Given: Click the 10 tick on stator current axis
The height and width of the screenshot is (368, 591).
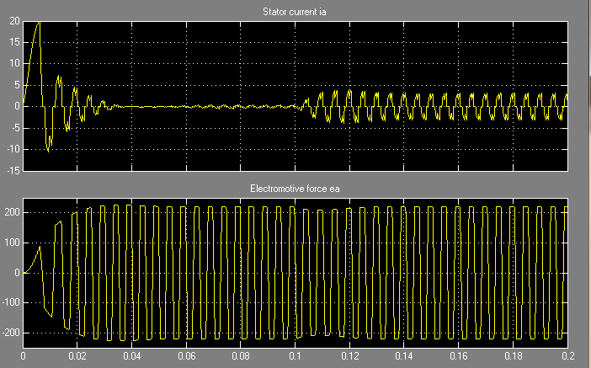Looking at the screenshot, I should pyautogui.click(x=14, y=63).
